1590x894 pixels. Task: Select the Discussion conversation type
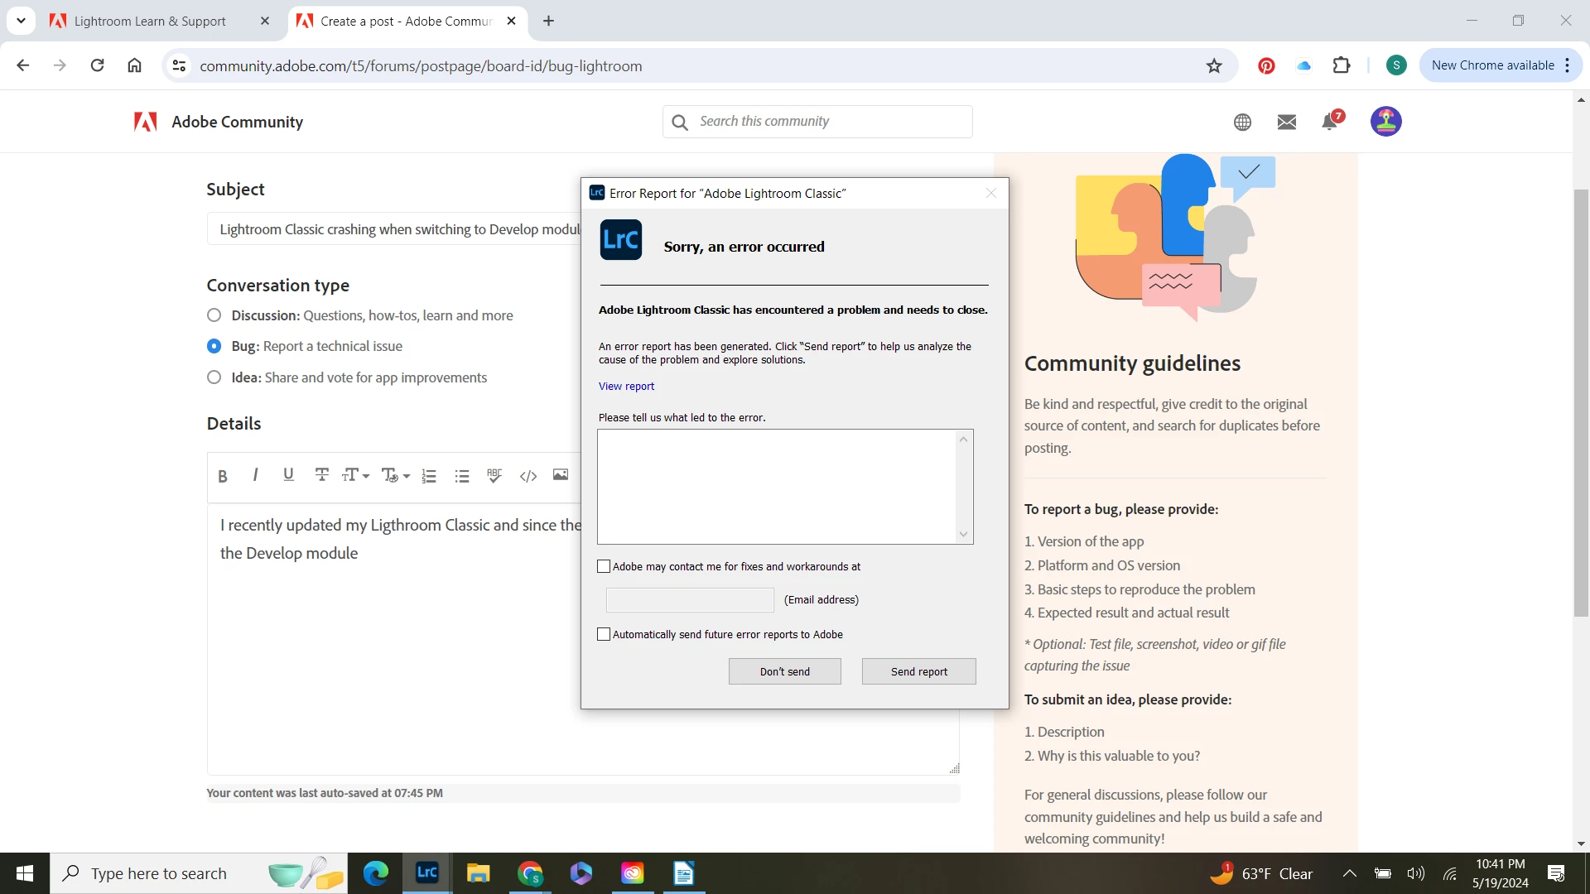point(214,315)
